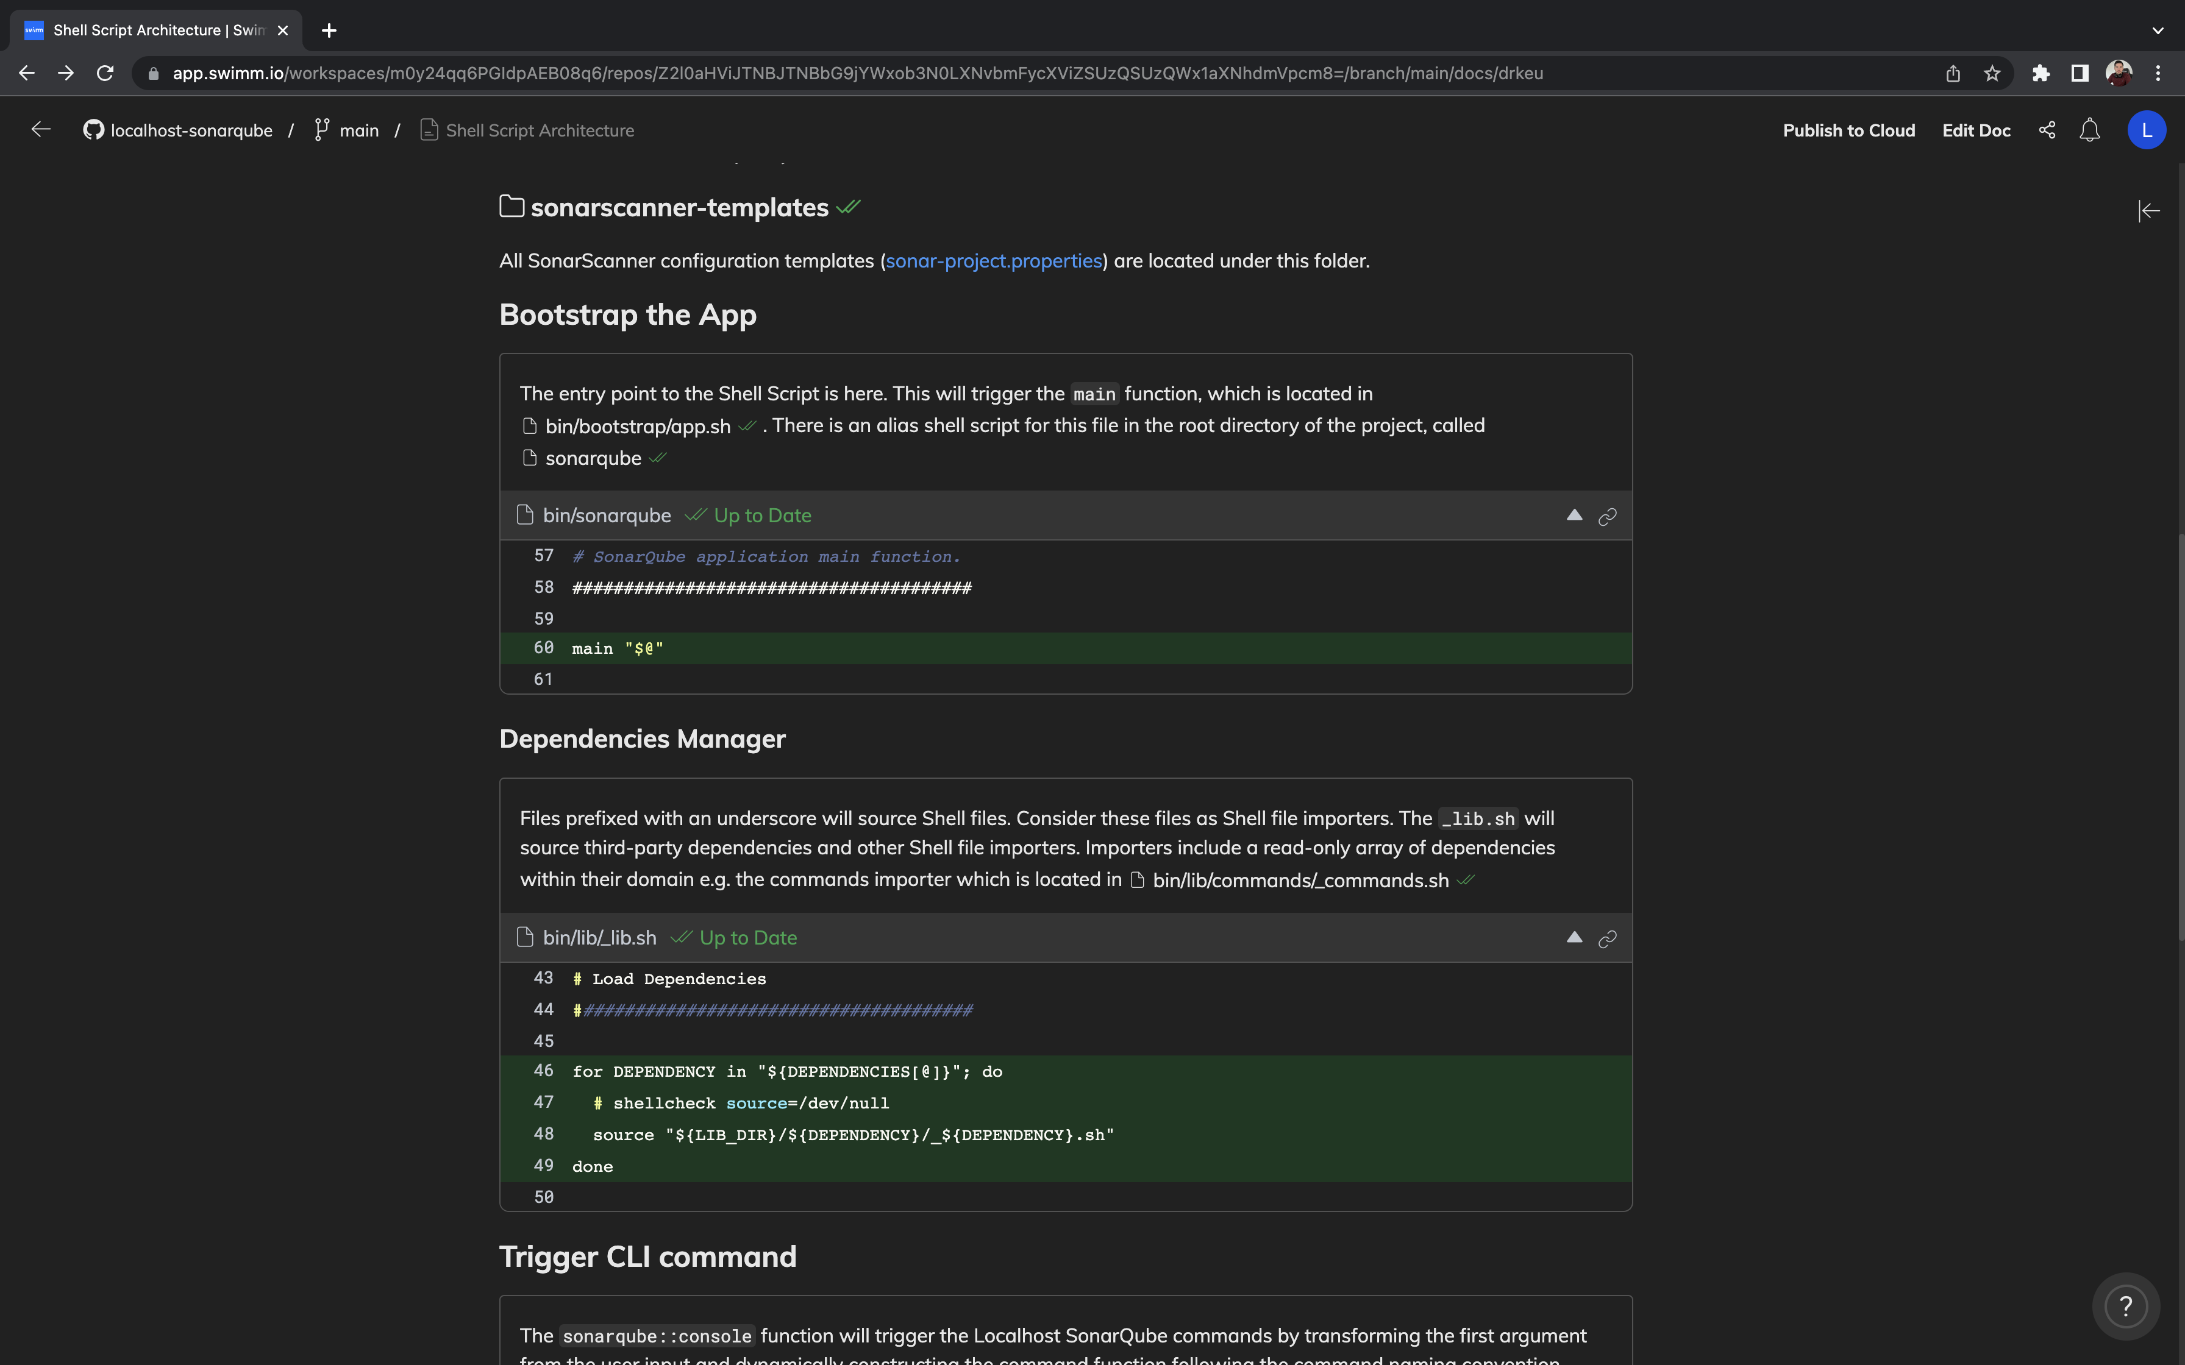The width and height of the screenshot is (2185, 1365).
Task: Click line 49 done statement
Action: point(593,1166)
